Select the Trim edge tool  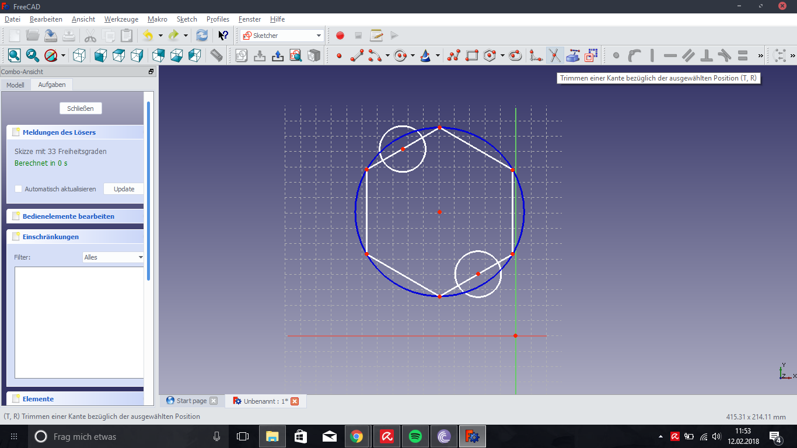click(554, 55)
